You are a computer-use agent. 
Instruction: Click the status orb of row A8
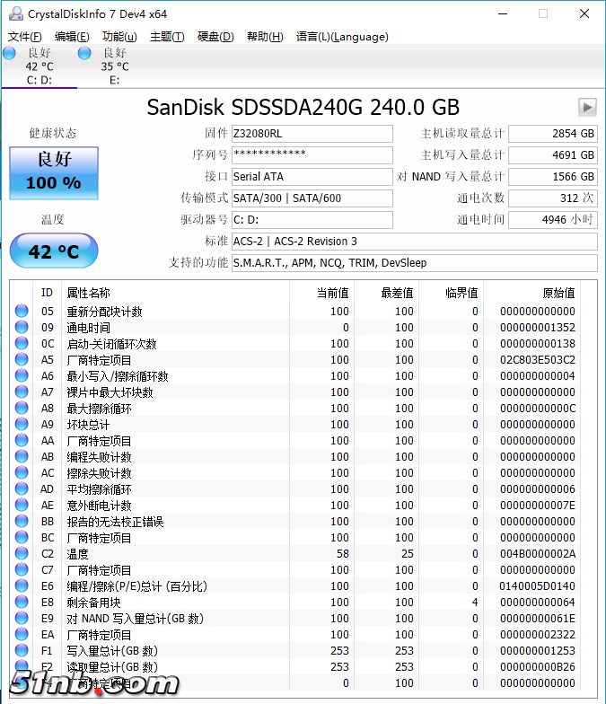[x=22, y=408]
